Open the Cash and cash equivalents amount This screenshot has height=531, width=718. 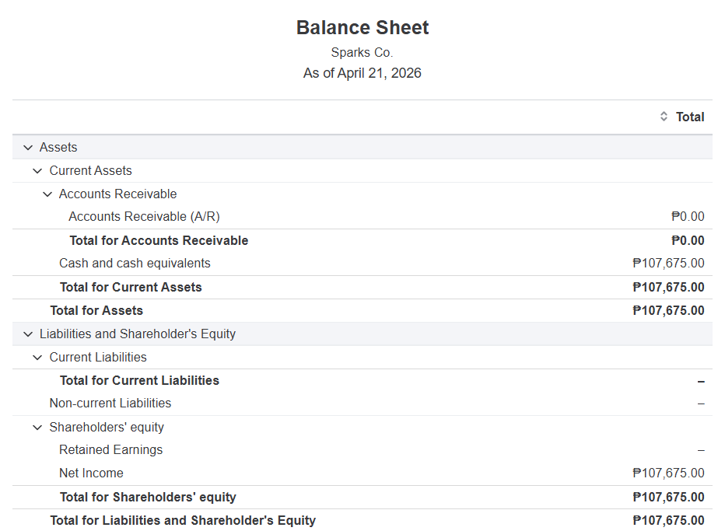pyautogui.click(x=668, y=264)
